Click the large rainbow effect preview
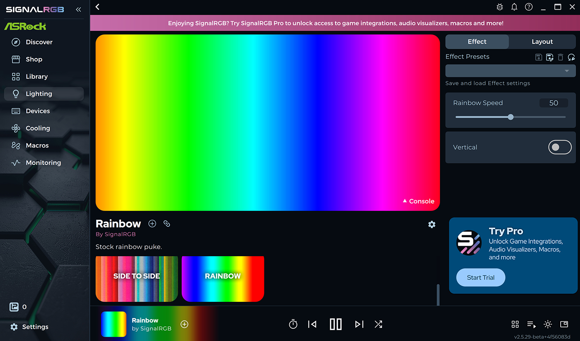Screen dimensions: 580x341 click(x=268, y=123)
